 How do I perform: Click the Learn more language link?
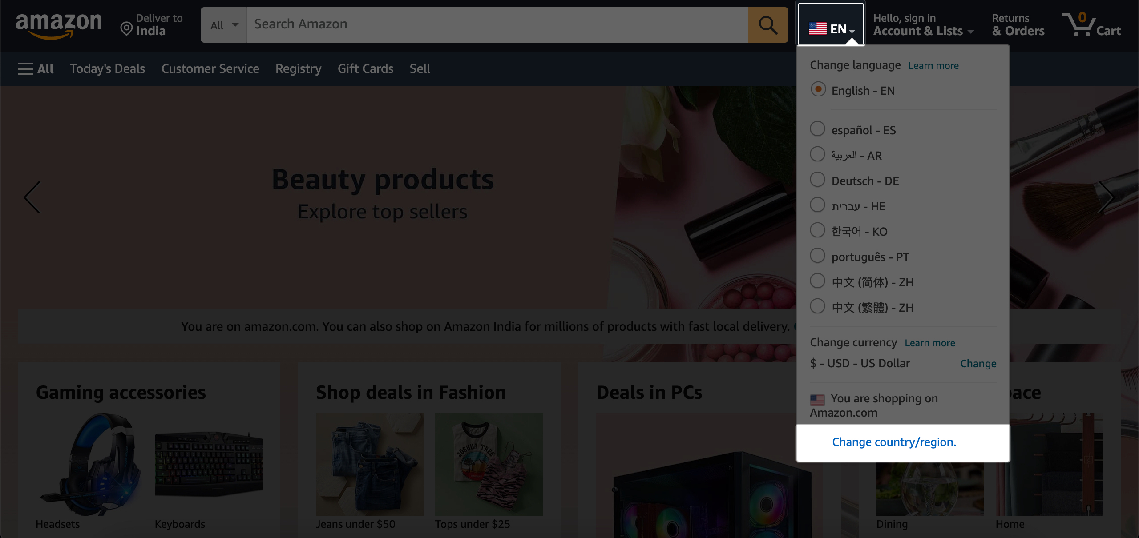(933, 64)
